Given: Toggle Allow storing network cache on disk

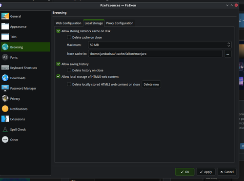Looking at the screenshot, I should point(58,31).
